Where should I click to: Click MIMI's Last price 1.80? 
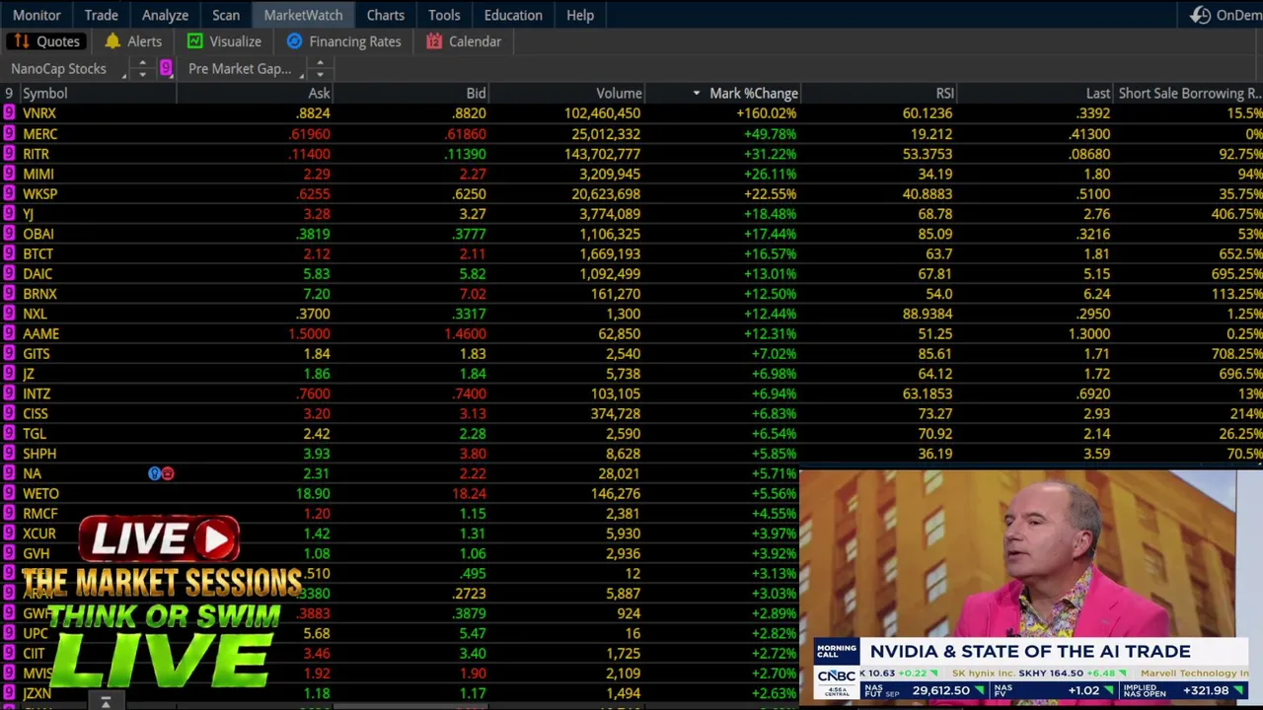point(1097,174)
